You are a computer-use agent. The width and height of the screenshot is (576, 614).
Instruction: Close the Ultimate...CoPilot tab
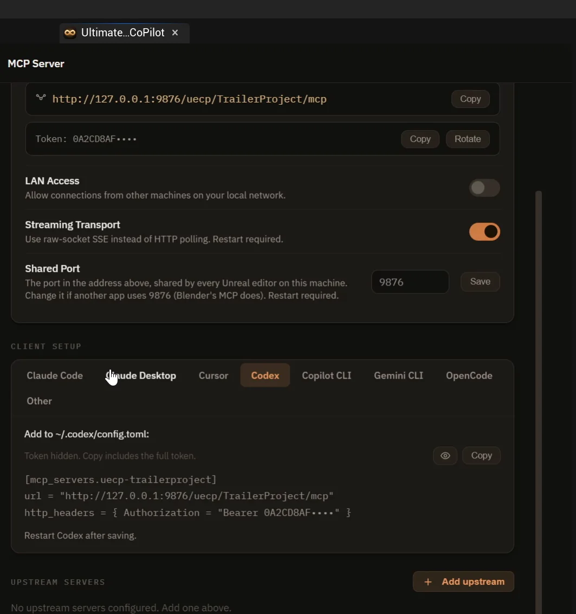tap(175, 33)
